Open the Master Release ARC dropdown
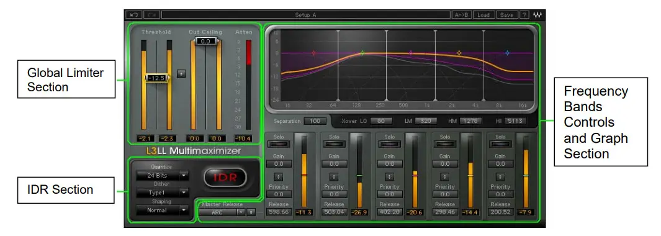Viewport: 661px width, 236px height. pos(222,212)
